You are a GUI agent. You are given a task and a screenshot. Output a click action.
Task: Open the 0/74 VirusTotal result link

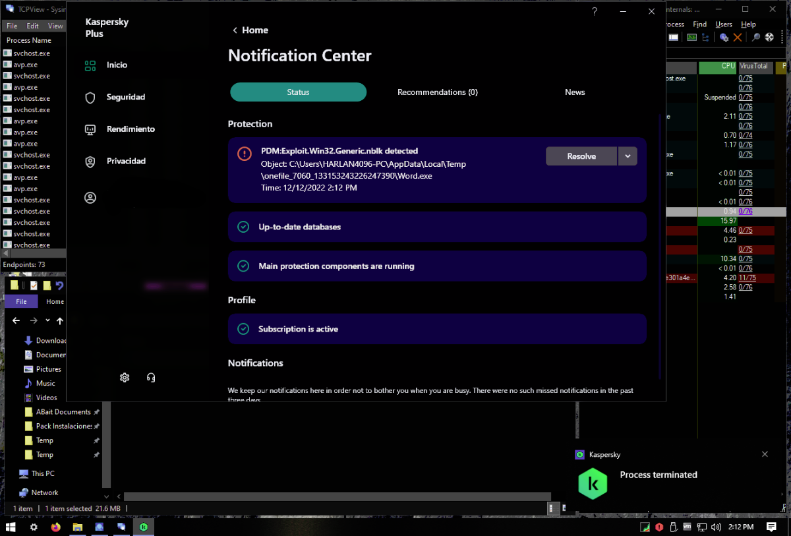746,135
